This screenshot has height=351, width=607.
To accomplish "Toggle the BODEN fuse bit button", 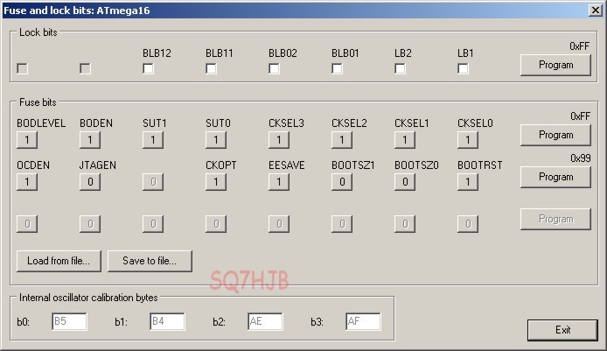I will coord(90,140).
